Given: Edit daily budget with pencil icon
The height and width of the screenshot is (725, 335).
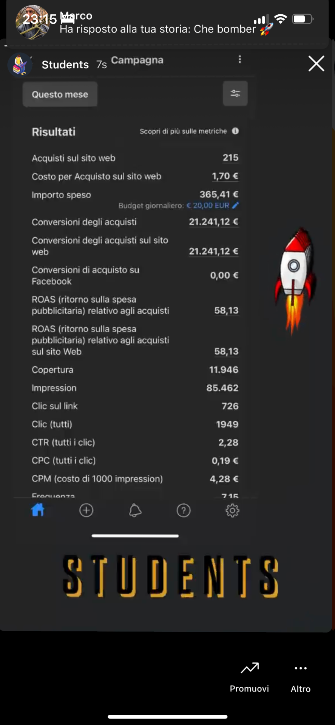Looking at the screenshot, I should click(235, 205).
